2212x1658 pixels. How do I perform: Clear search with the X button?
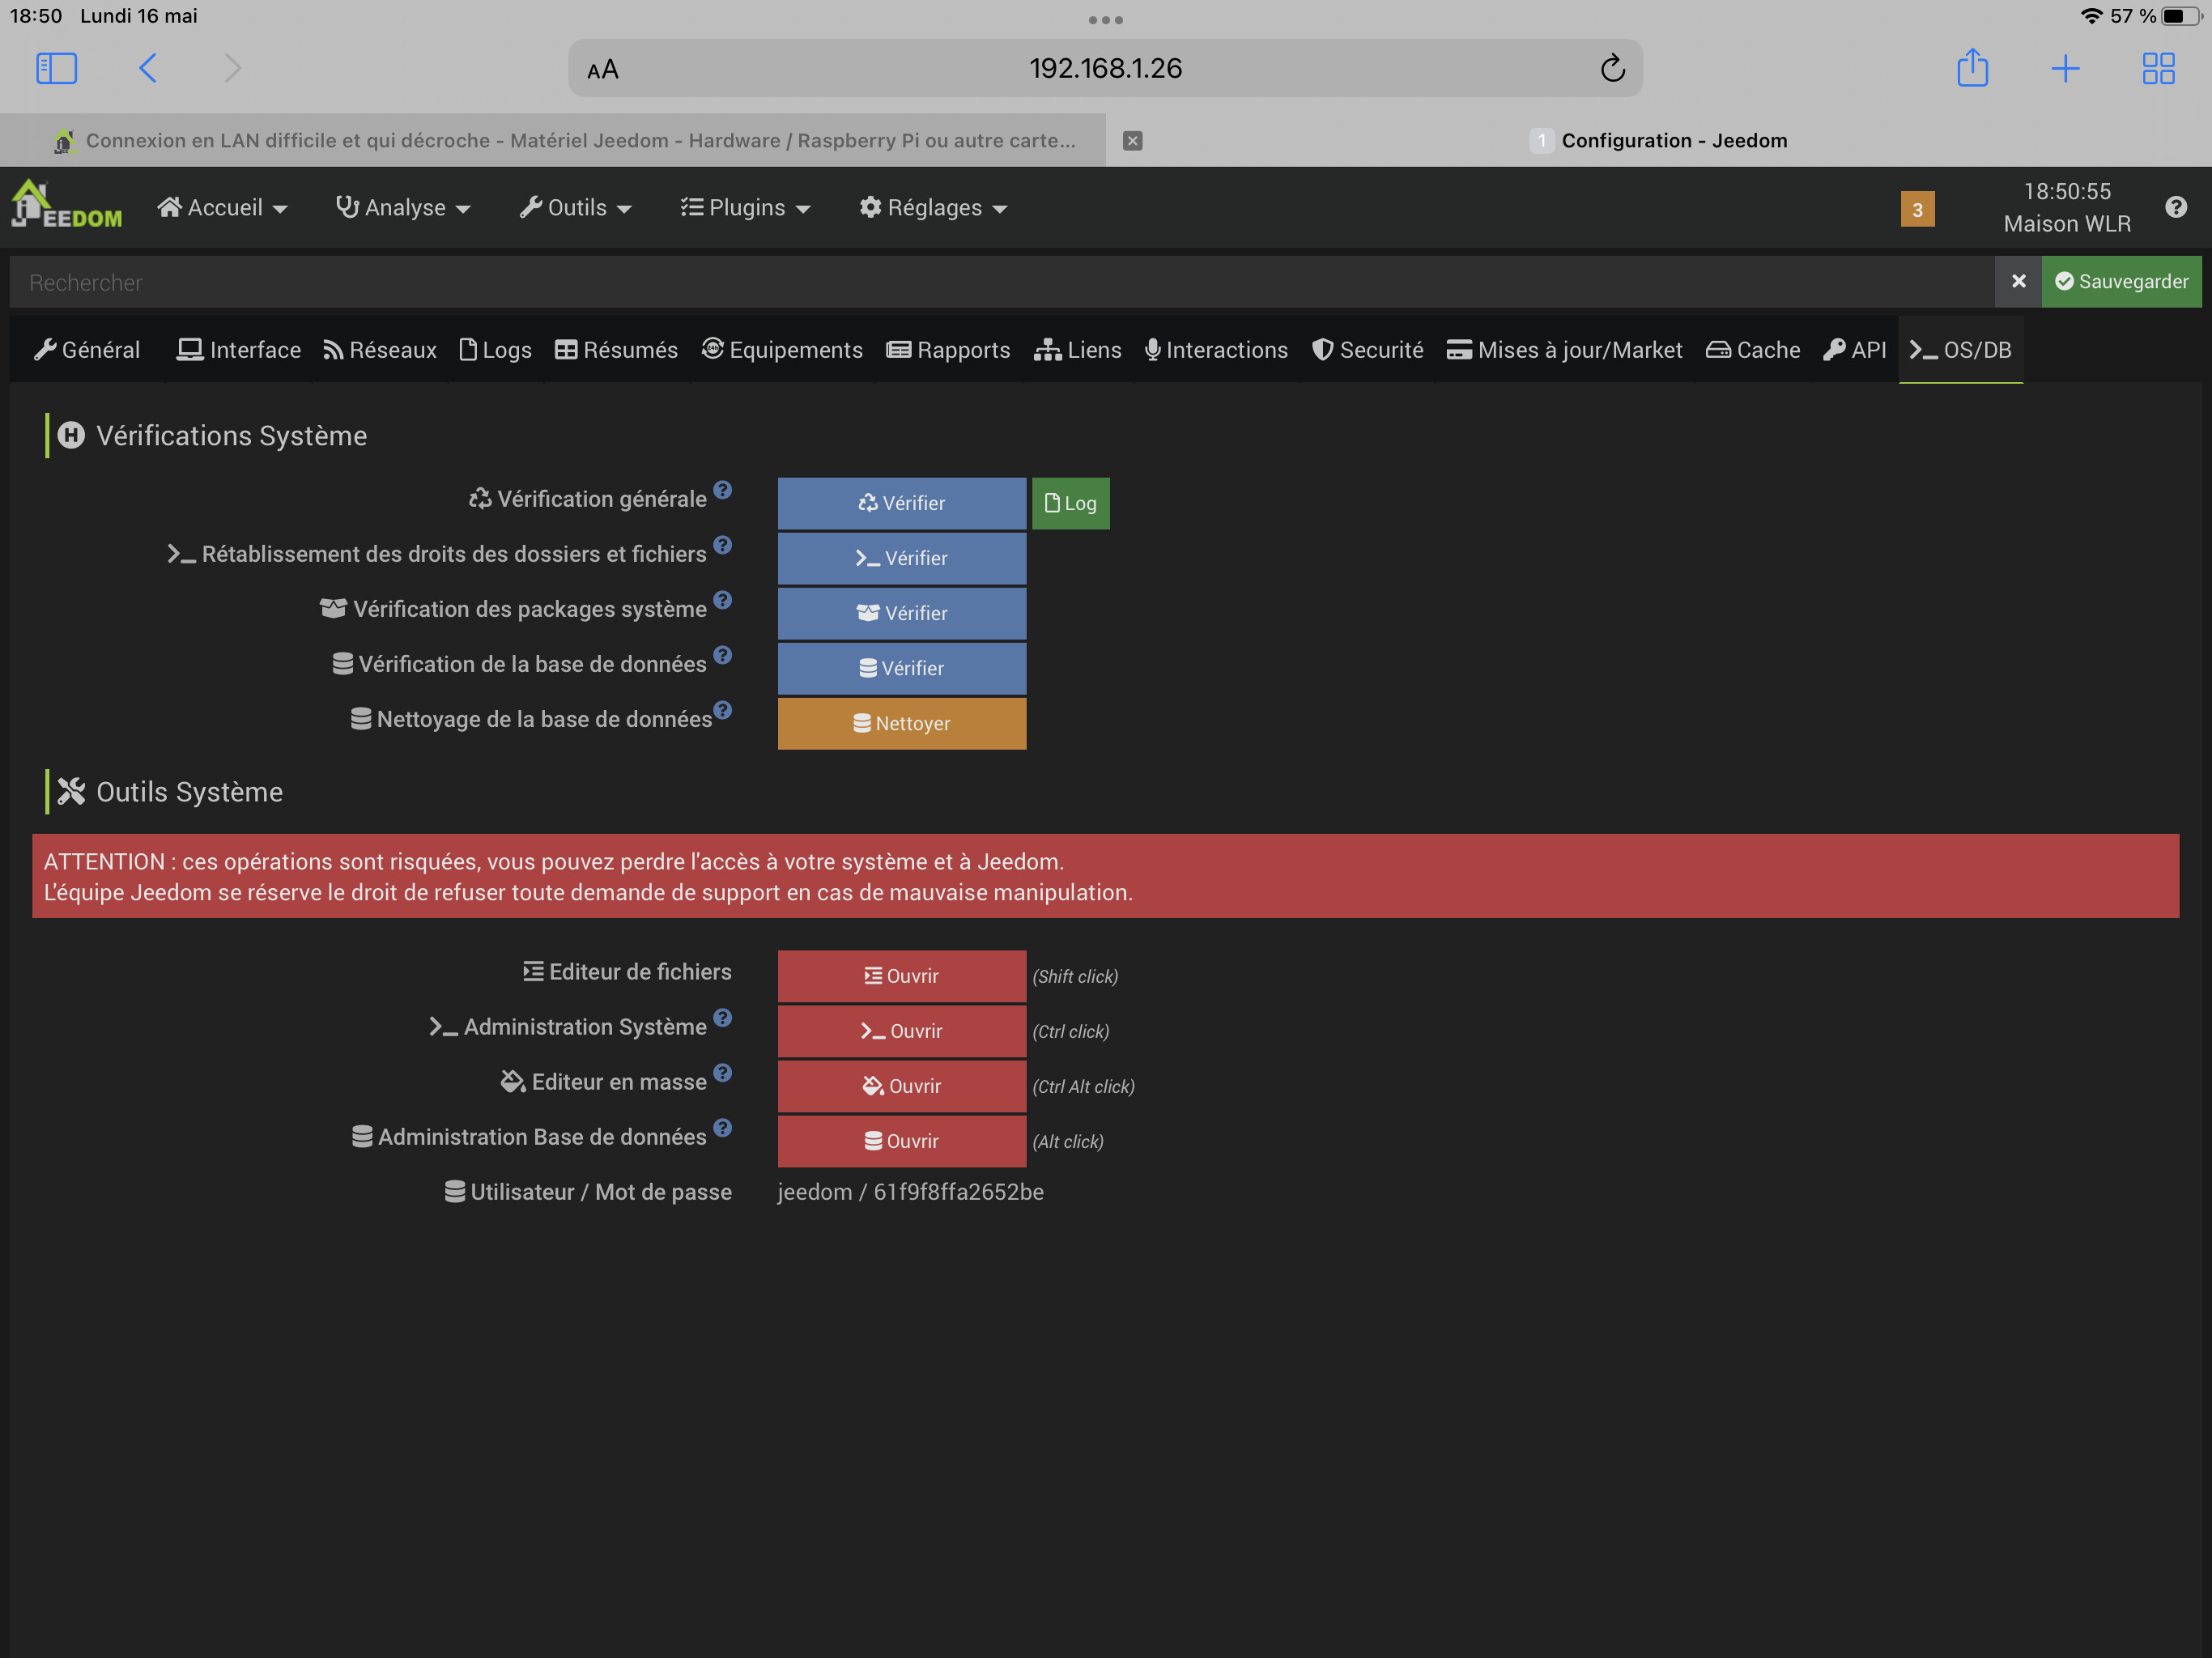pyautogui.click(x=2018, y=282)
